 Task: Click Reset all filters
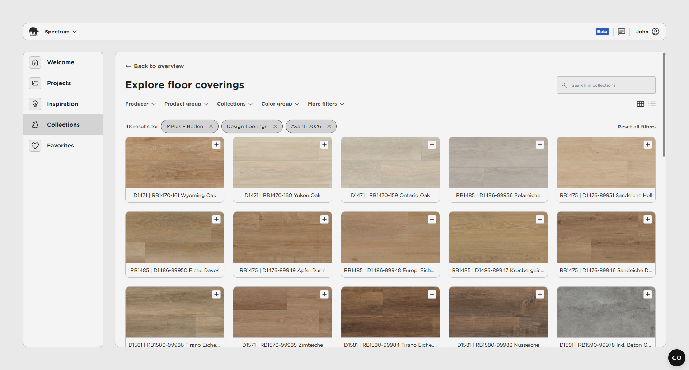pos(636,127)
